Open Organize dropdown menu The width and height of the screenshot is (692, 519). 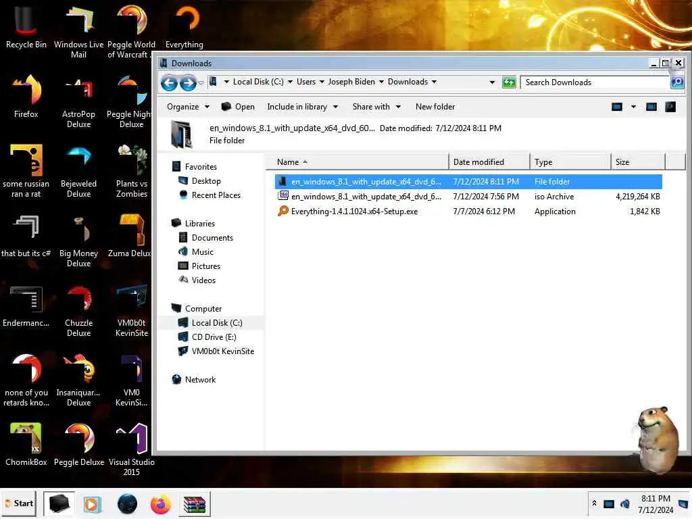[x=188, y=107]
